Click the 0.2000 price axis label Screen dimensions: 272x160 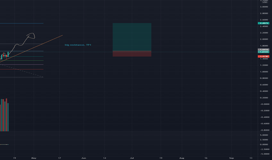(x=264, y=98)
